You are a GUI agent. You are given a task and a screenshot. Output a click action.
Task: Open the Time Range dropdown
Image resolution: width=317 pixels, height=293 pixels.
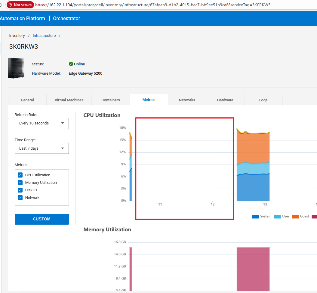[42, 148]
